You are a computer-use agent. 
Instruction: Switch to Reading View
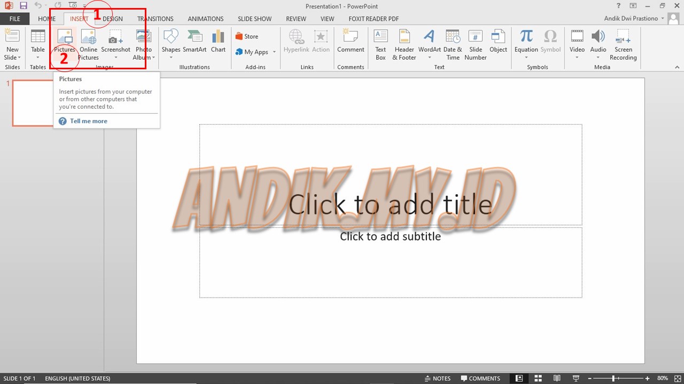click(557, 378)
